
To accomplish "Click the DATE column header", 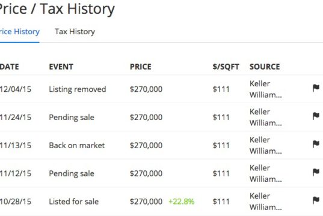I will [x=9, y=67].
